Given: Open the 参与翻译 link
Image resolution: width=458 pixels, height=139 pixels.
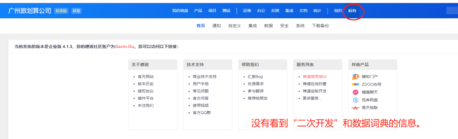Looking at the screenshot, I should tap(256, 91).
